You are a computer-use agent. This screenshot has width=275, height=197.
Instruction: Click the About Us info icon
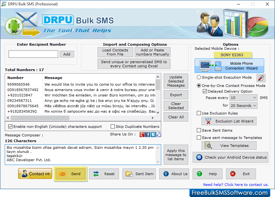point(166,174)
